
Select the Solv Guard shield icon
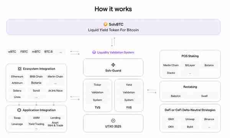(113, 65)
